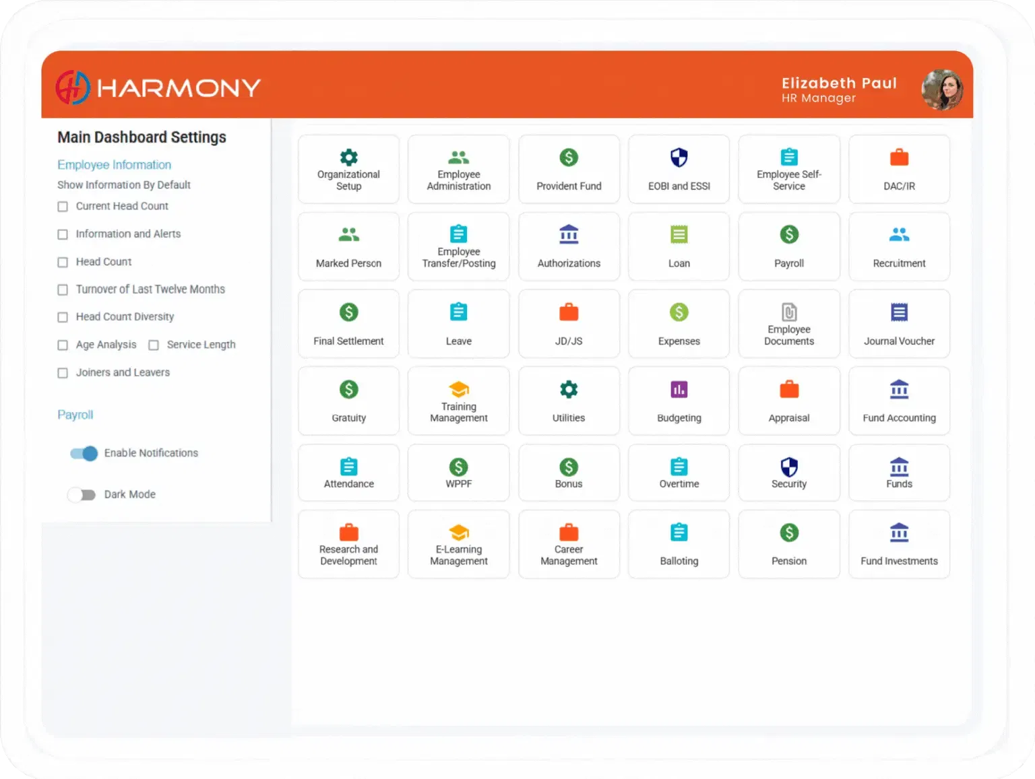Open the Appraisal module
1035x779 pixels.
(789, 401)
